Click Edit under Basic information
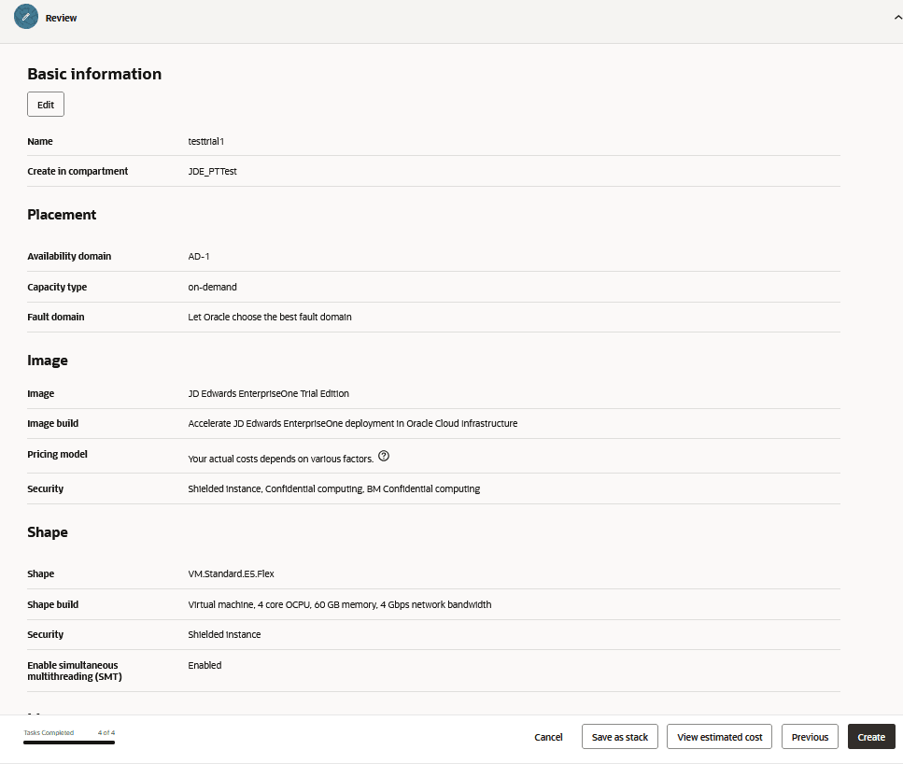Viewport: 903px width, 764px height. pos(46,105)
